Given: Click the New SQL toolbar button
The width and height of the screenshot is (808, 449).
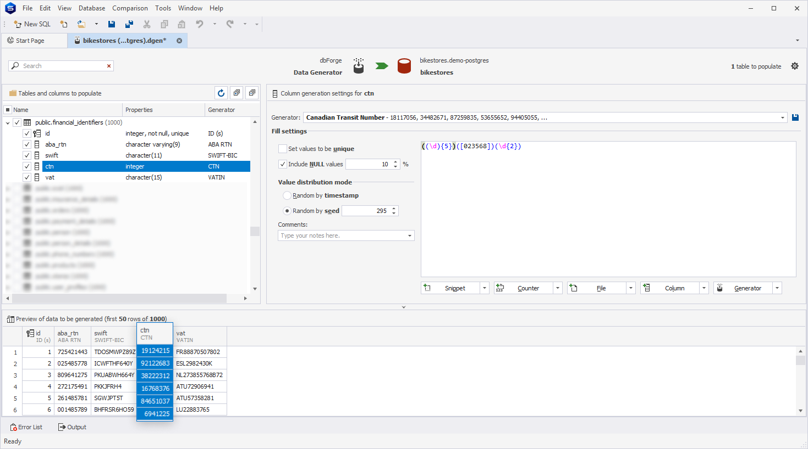Looking at the screenshot, I should (x=32, y=24).
